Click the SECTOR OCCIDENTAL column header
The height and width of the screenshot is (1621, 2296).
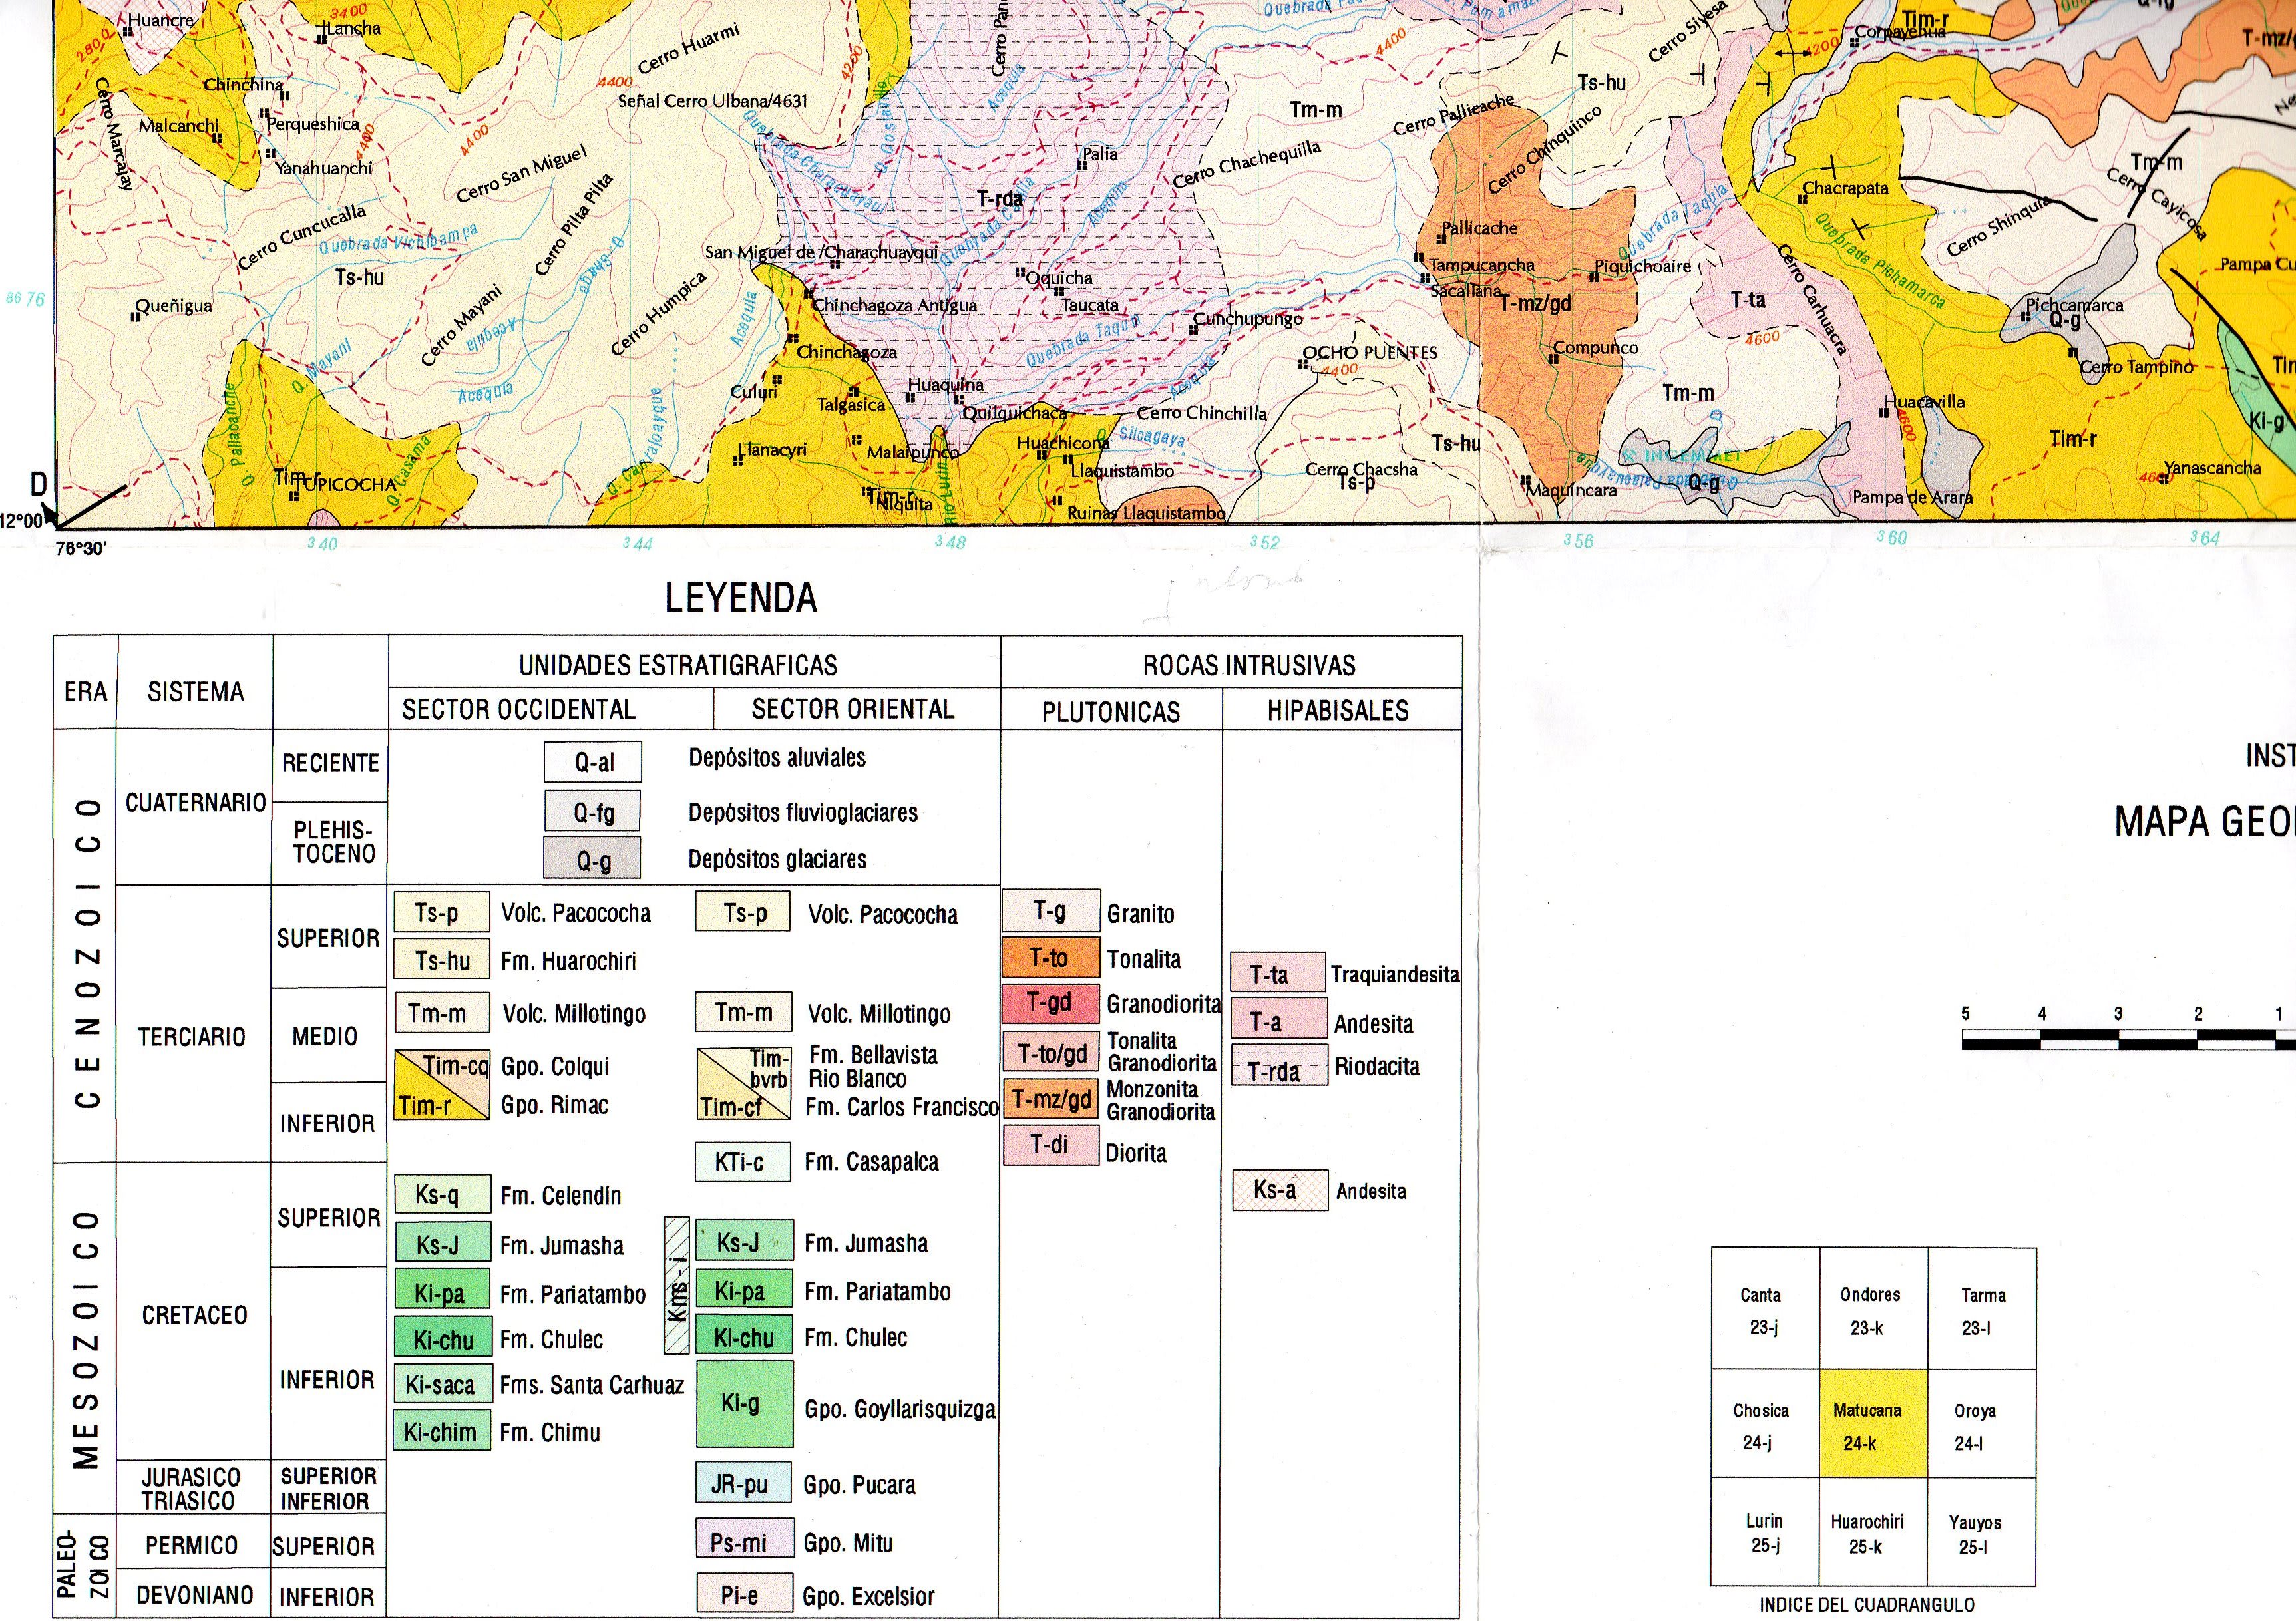(519, 709)
